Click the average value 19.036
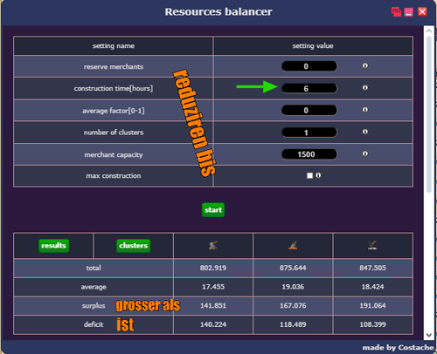The image size is (437, 354). click(293, 287)
